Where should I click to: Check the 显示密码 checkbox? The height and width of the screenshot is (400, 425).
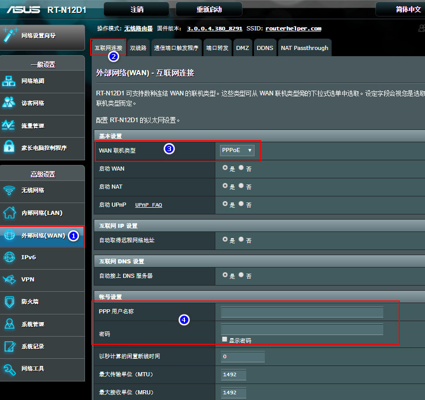(x=224, y=339)
